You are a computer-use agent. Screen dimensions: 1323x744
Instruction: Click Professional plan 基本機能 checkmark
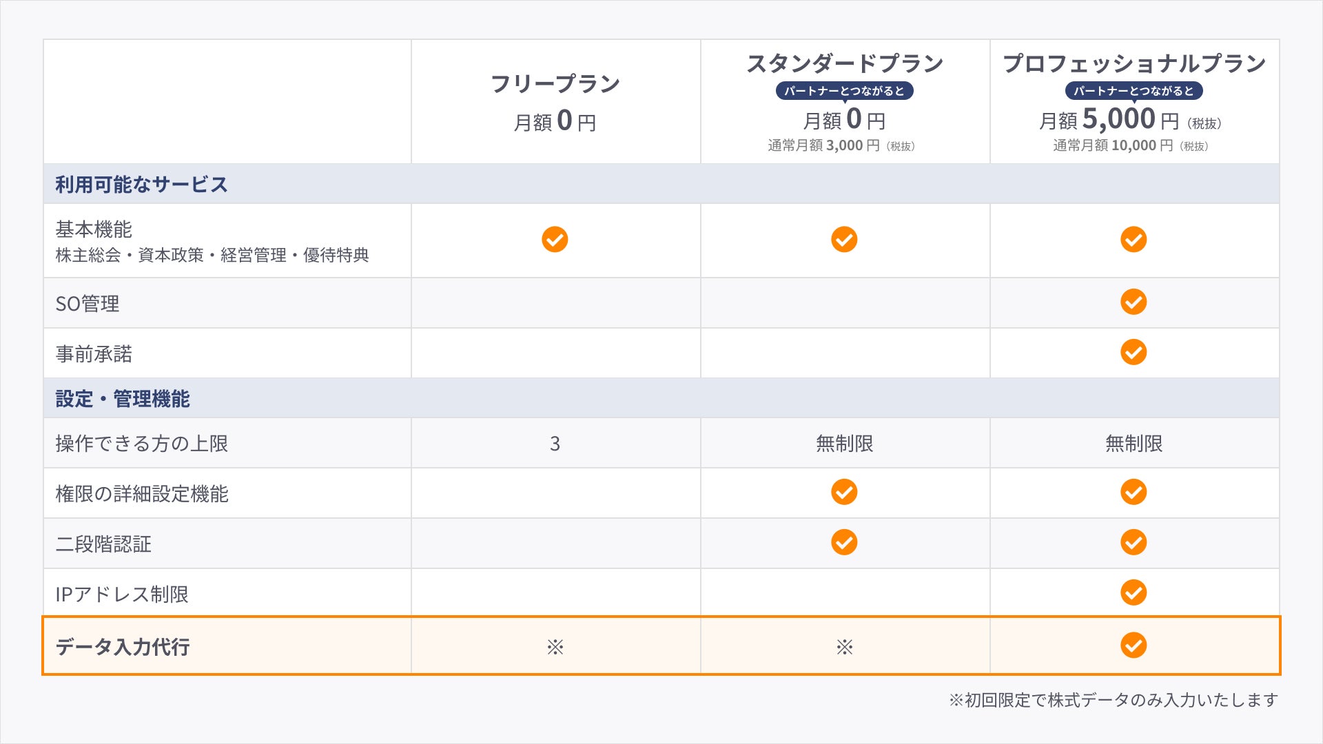click(x=1134, y=240)
